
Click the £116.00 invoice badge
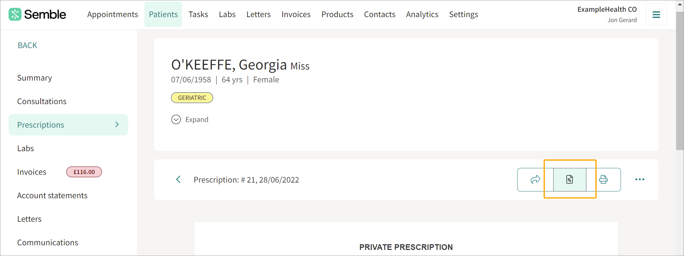click(84, 172)
